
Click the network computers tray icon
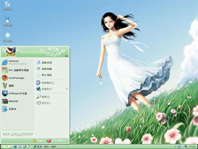point(179,147)
